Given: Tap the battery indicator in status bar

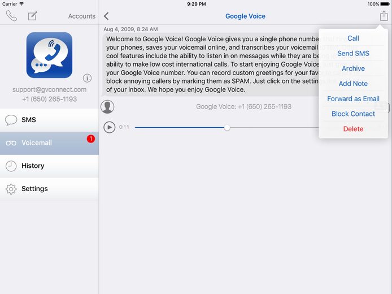Looking at the screenshot, I should click(x=385, y=4).
